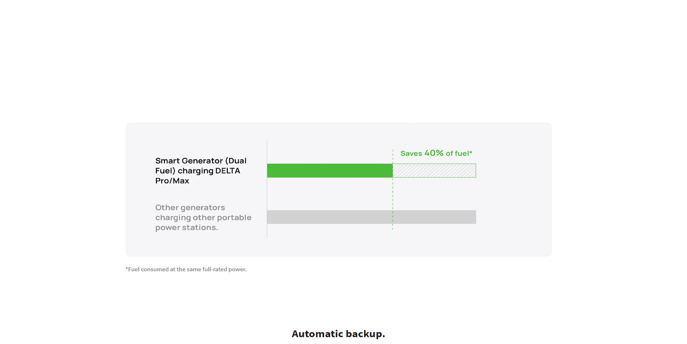Image resolution: width=687 pixels, height=344 pixels.
Task: Click the Smart Generator text in the label
Action: pyautogui.click(x=189, y=161)
